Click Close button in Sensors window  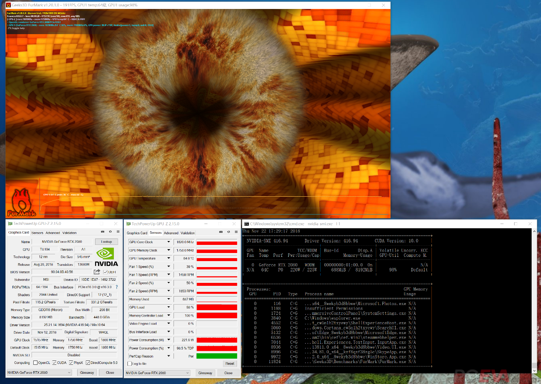229,372
